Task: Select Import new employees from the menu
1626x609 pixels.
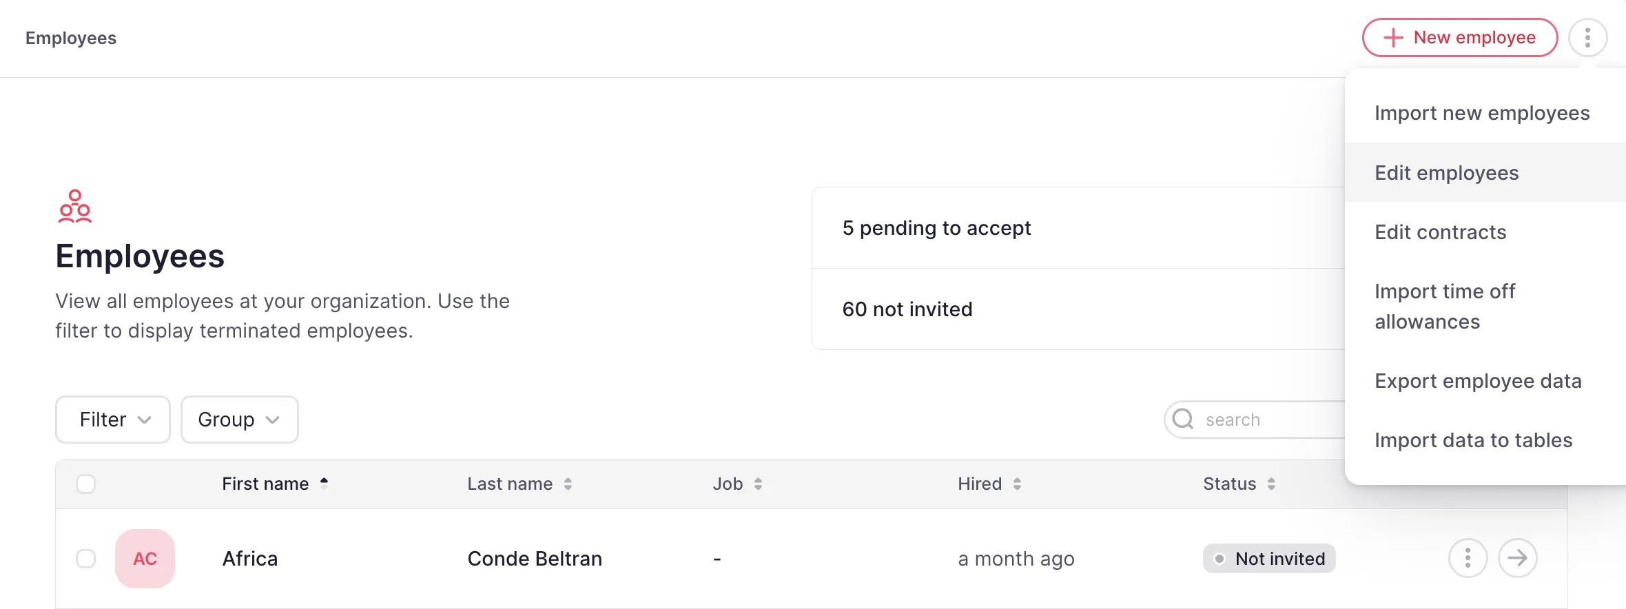Action: [x=1481, y=113]
